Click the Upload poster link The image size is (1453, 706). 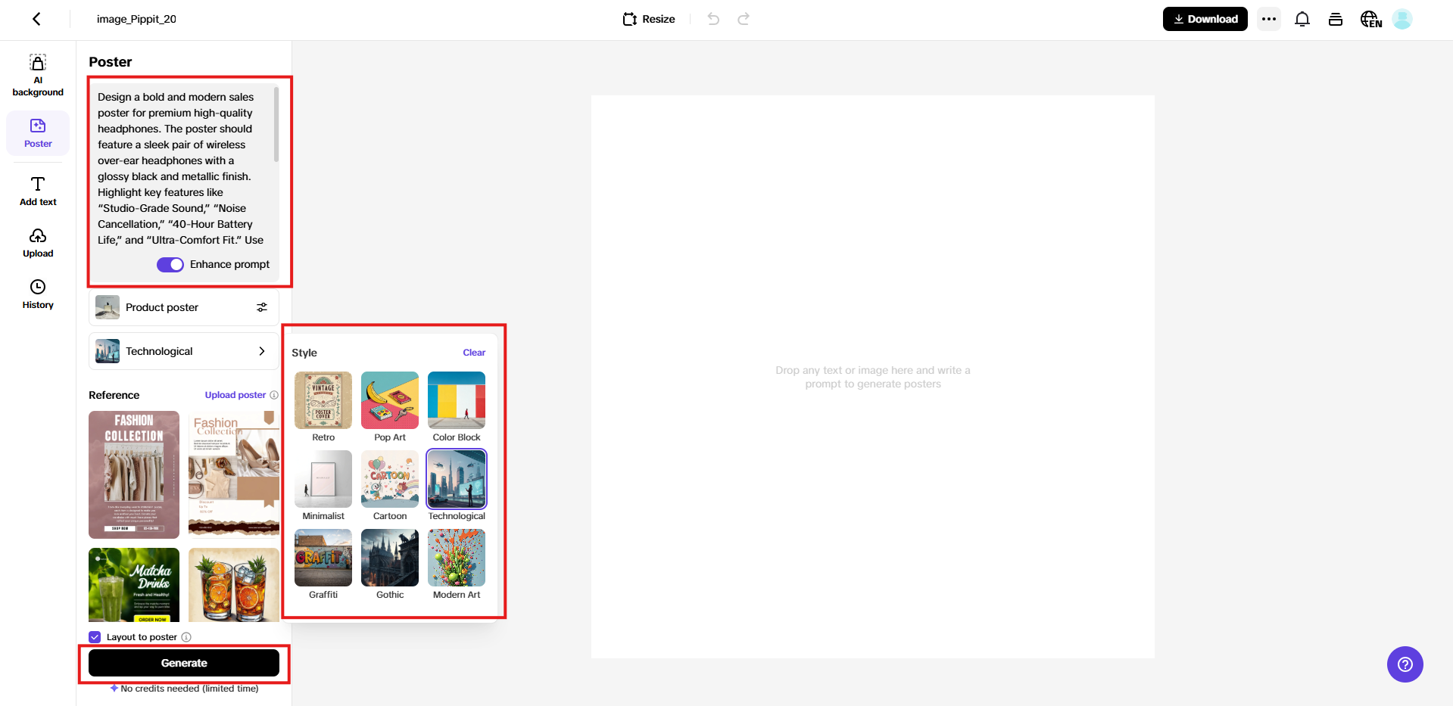pyautogui.click(x=235, y=394)
